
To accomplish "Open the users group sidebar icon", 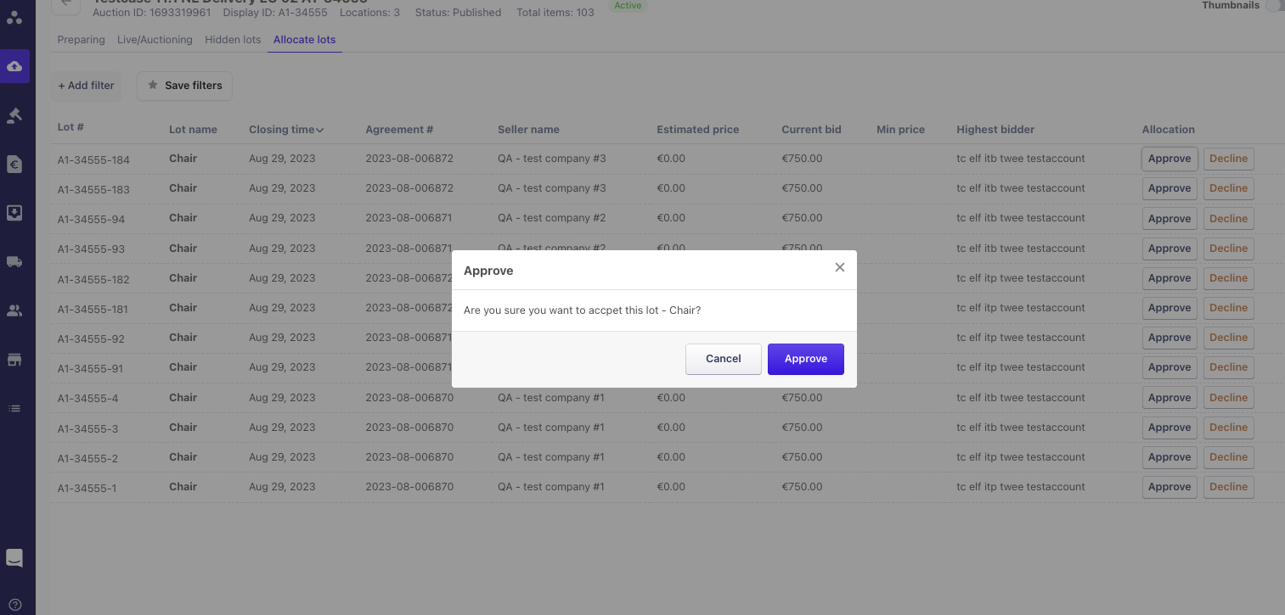I will (14, 310).
